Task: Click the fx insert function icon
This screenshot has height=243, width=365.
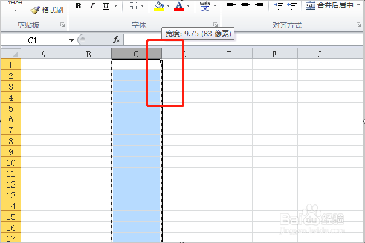Action: click(117, 40)
